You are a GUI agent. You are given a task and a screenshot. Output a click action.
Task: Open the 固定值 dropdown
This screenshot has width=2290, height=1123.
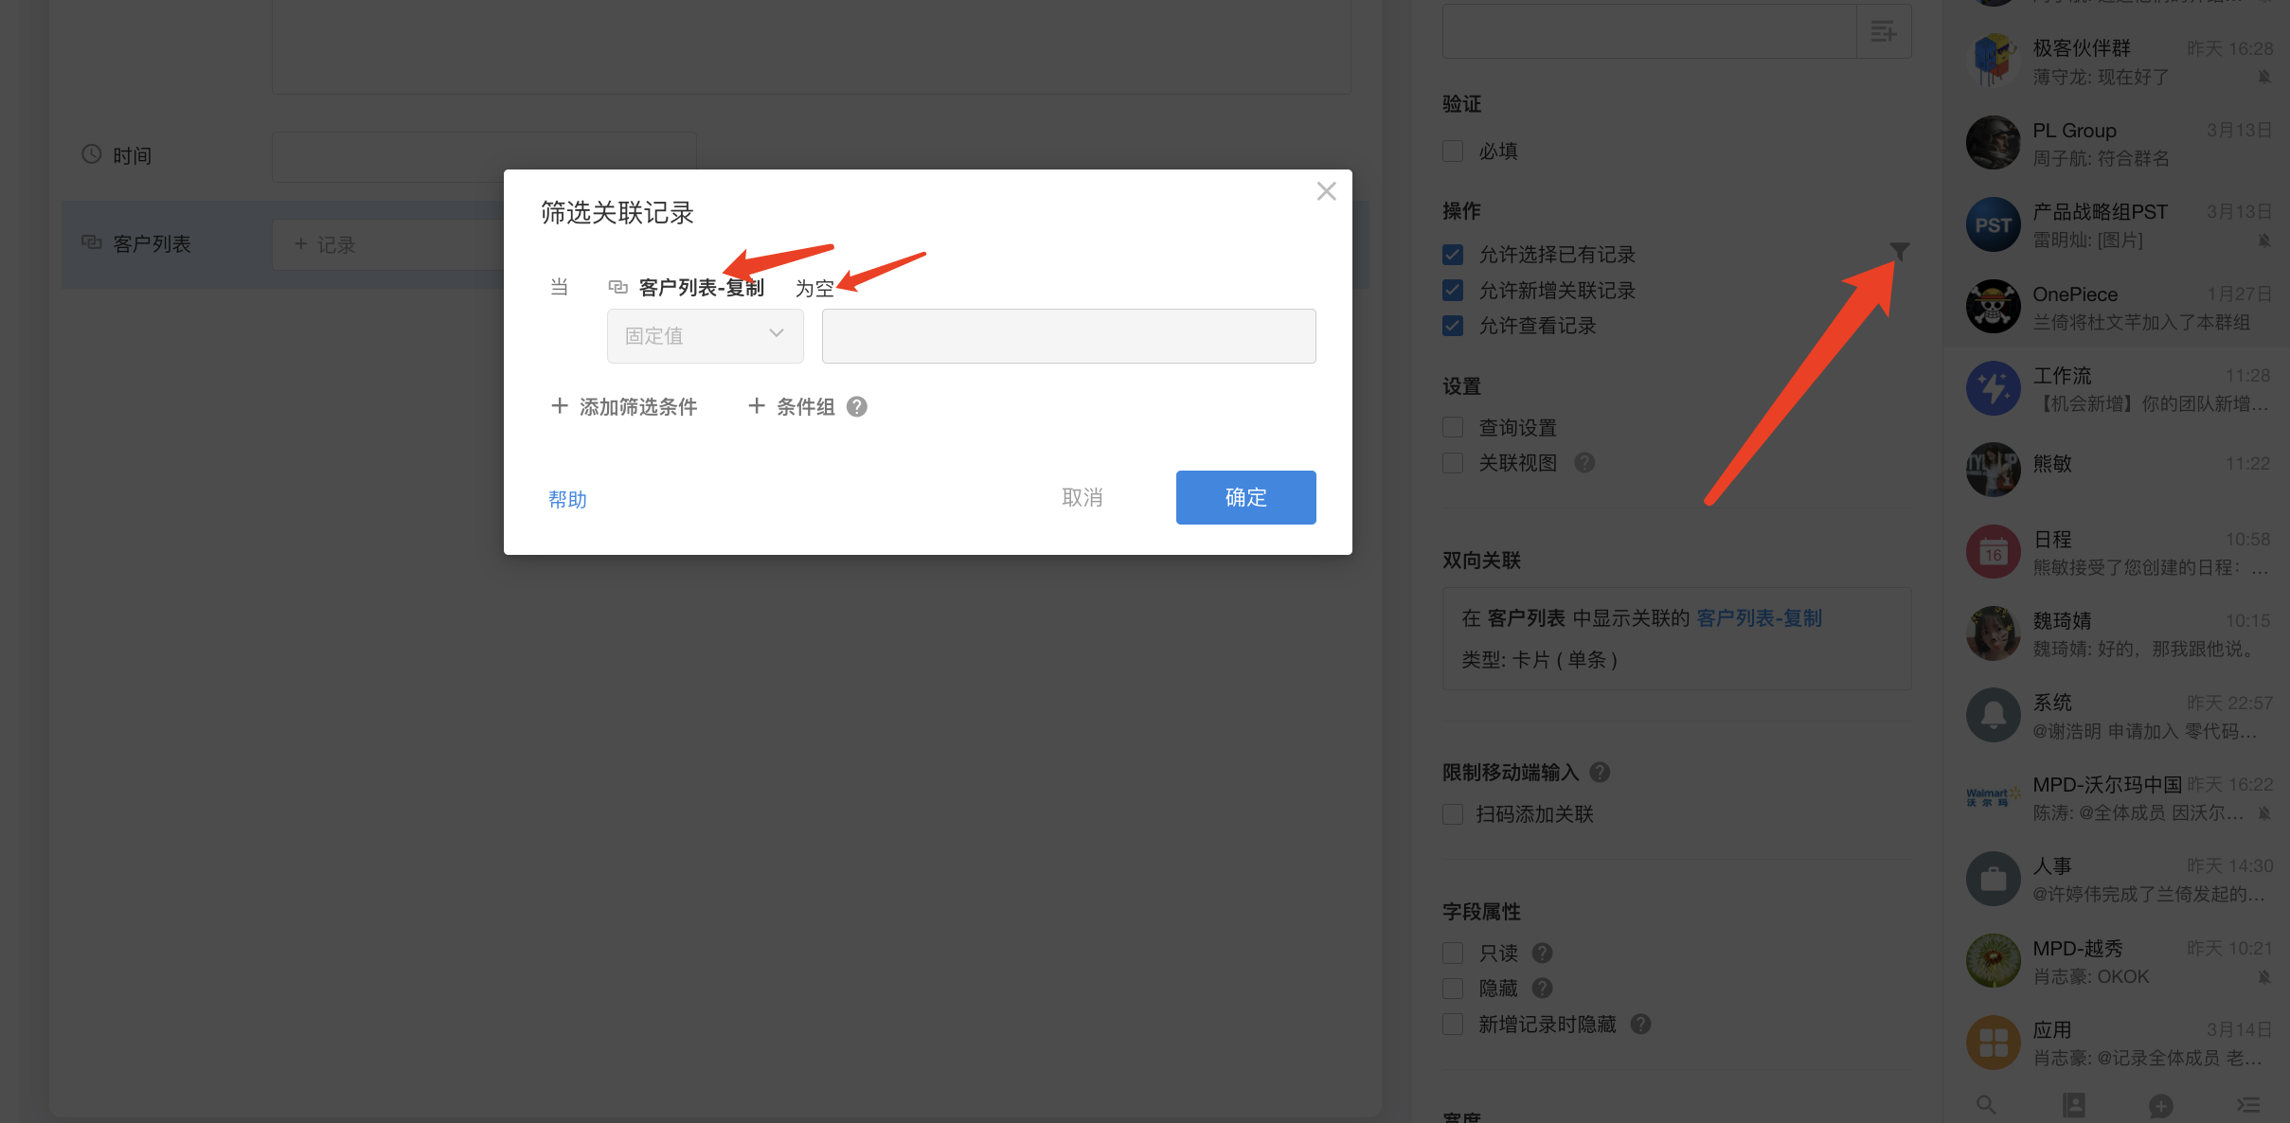tap(705, 335)
